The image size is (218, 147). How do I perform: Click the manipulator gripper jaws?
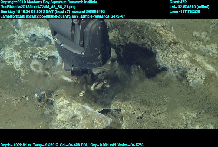tap(82, 76)
